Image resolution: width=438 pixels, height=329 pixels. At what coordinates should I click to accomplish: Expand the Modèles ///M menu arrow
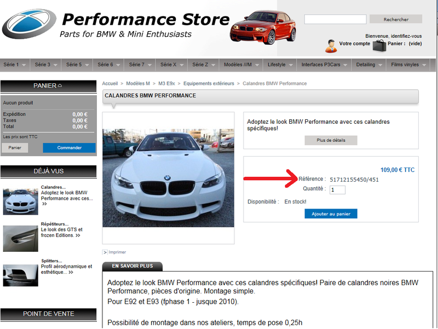tap(257, 65)
